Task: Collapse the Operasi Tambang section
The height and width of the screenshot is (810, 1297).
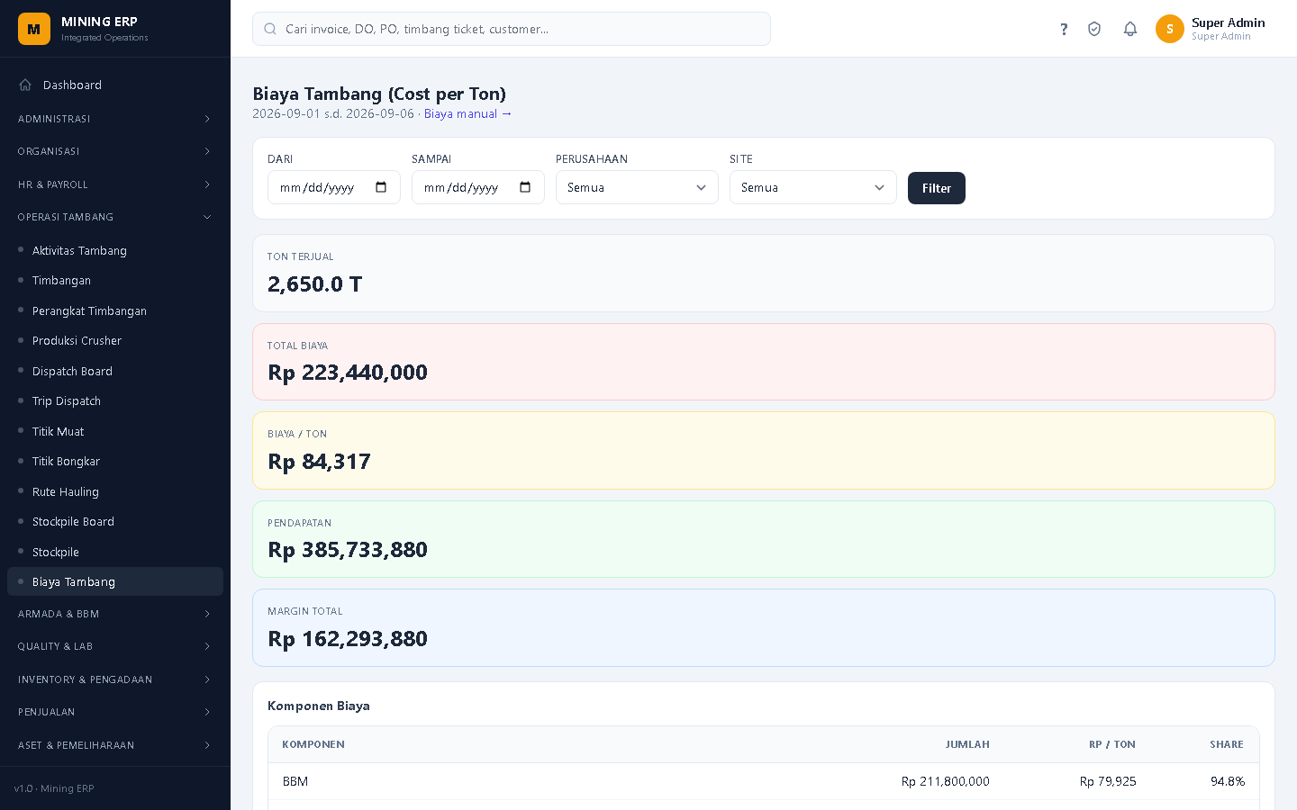Action: coord(115,217)
